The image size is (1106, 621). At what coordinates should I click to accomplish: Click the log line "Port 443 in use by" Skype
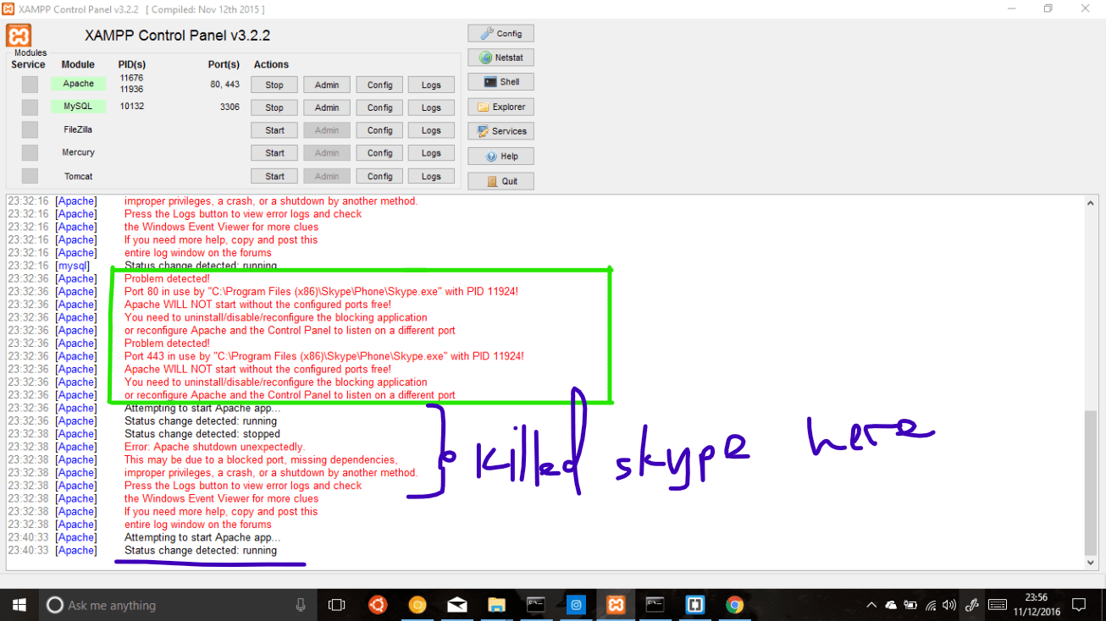(324, 356)
